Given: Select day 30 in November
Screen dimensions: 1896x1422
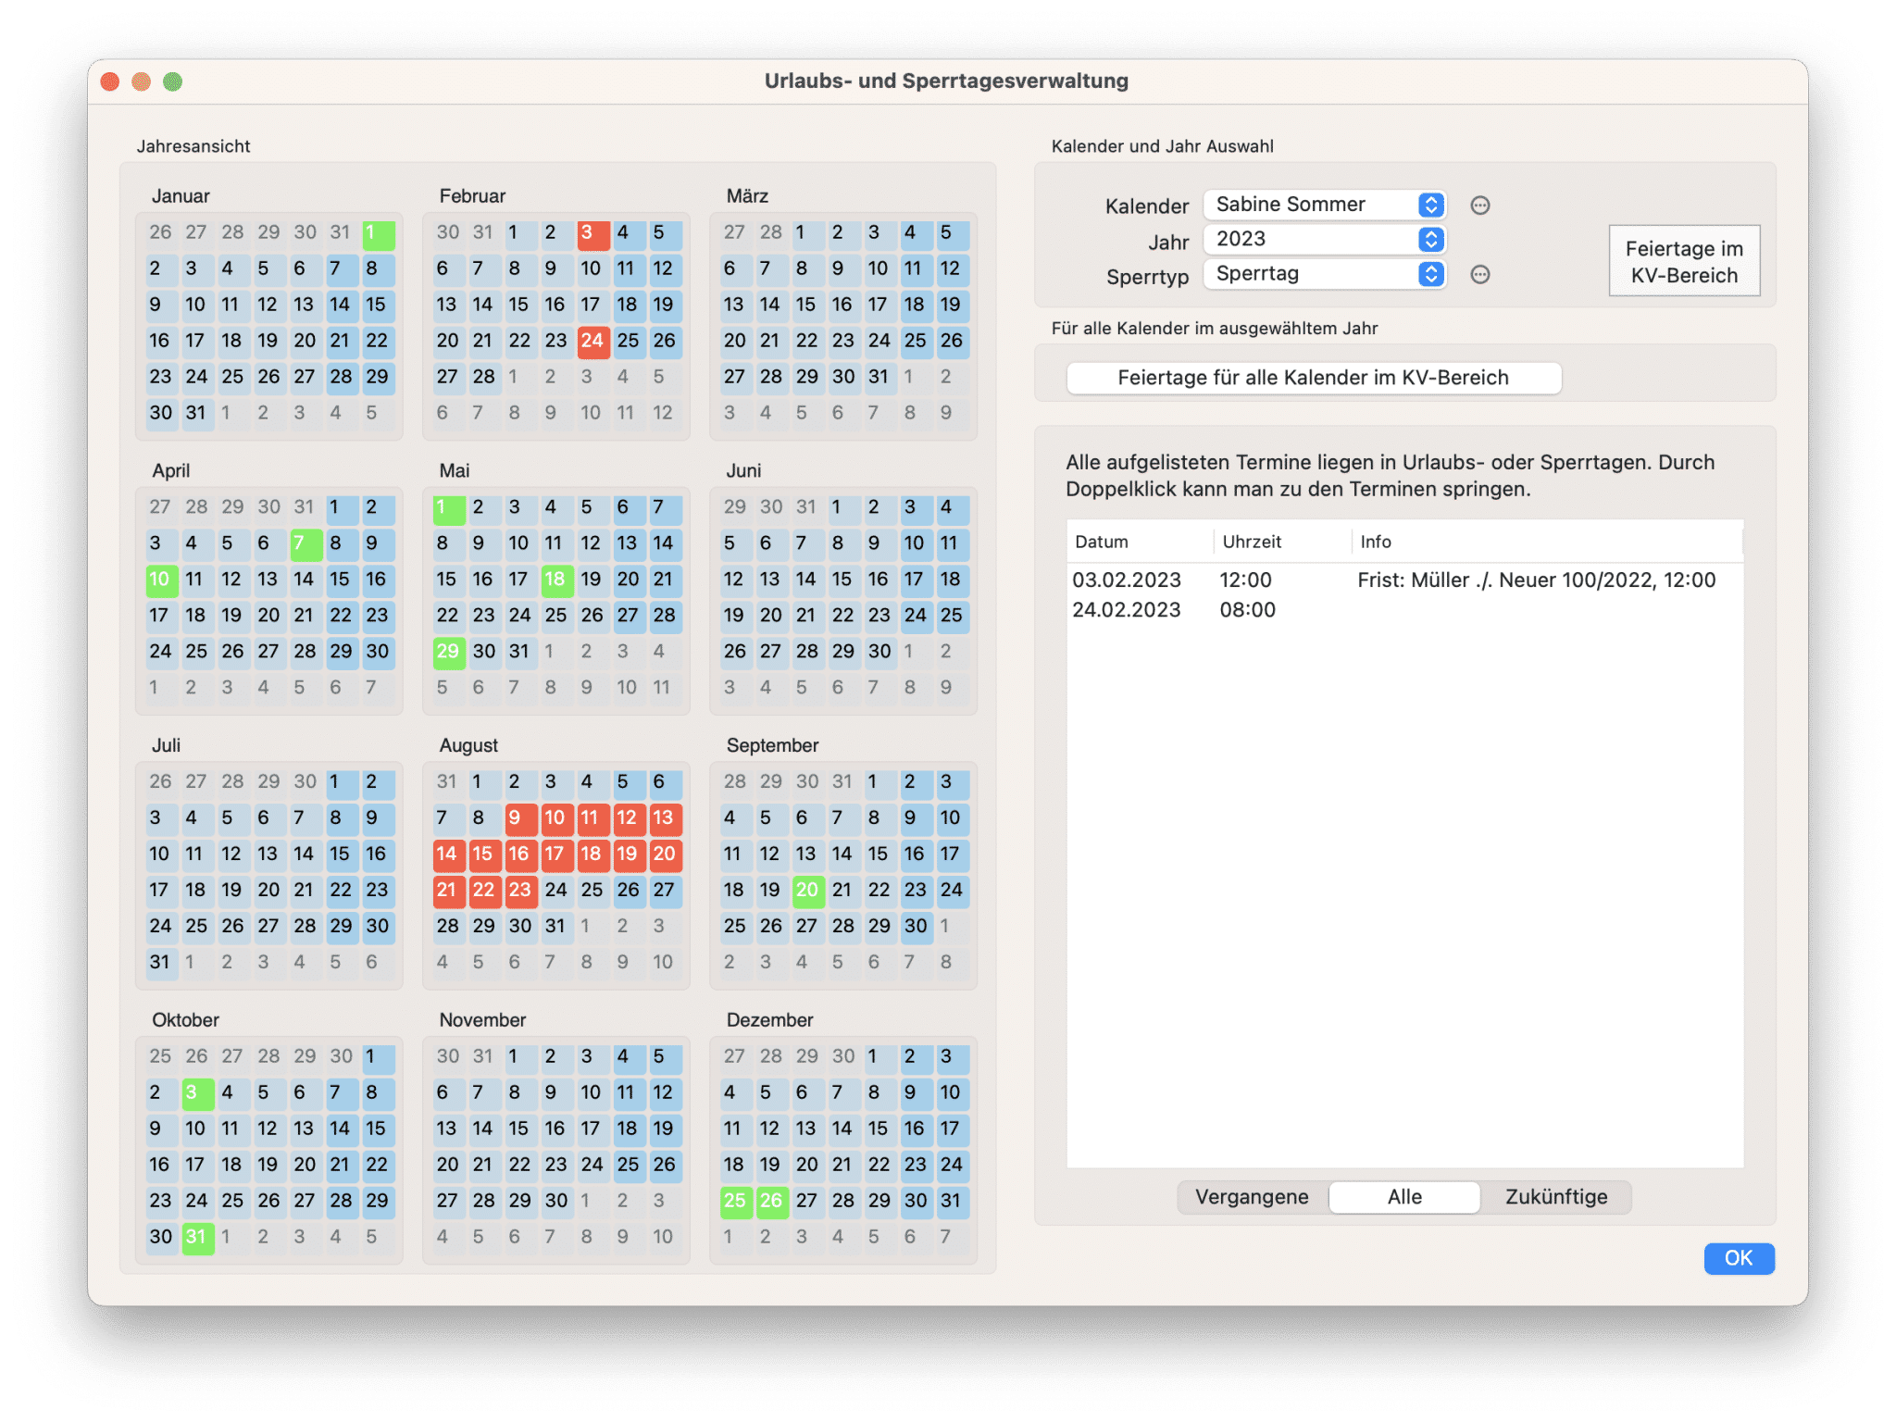Looking at the screenshot, I should tap(556, 1202).
